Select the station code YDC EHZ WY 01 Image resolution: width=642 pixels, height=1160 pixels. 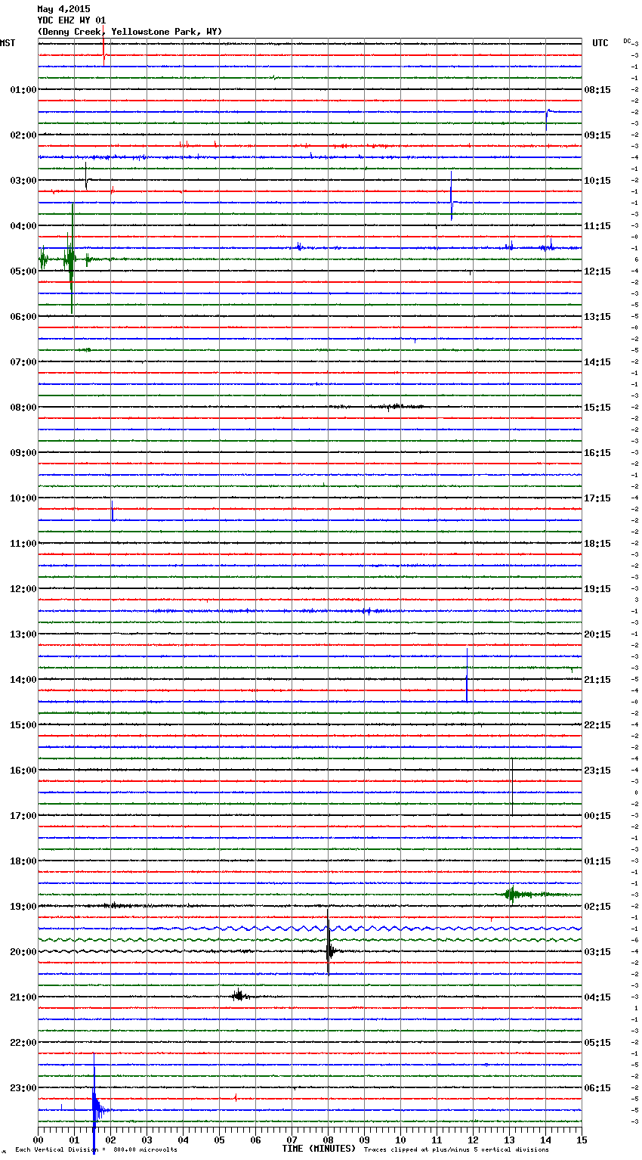tap(72, 20)
